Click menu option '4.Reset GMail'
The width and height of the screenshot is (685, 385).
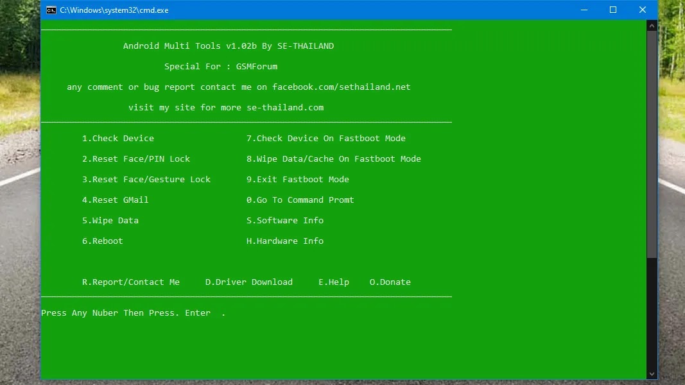pyautogui.click(x=116, y=200)
